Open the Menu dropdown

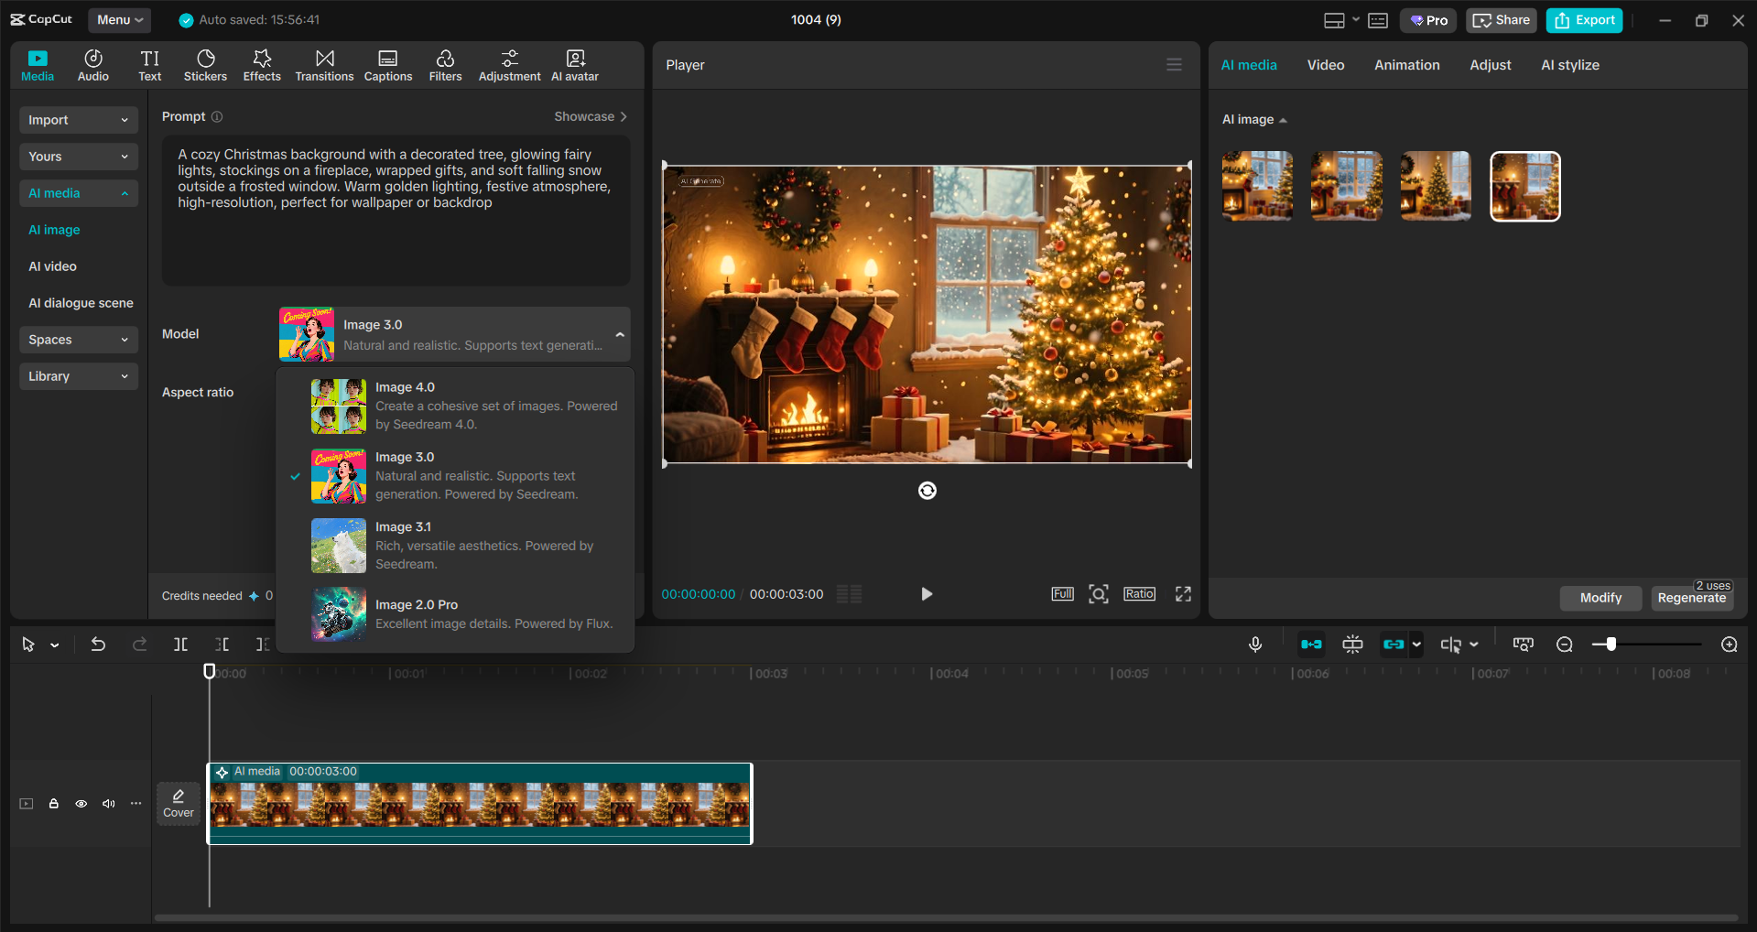[x=119, y=19]
